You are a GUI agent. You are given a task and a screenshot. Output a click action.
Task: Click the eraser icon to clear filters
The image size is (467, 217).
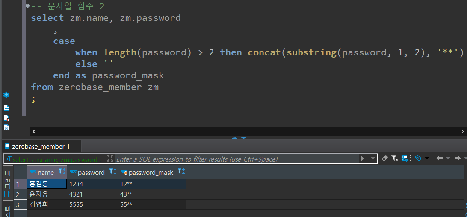384,159
